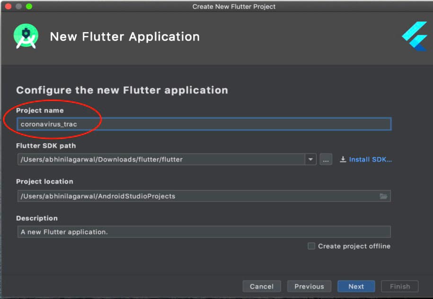The width and height of the screenshot is (433, 299).
Task: Click the Android Studio logo icon
Action: point(26,36)
